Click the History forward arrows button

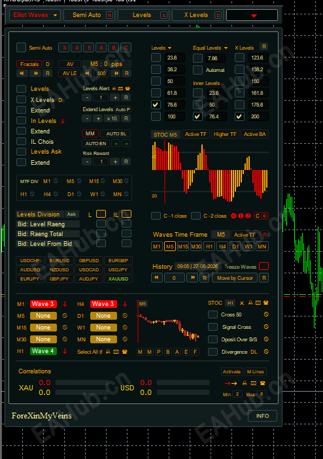[x=193, y=277]
